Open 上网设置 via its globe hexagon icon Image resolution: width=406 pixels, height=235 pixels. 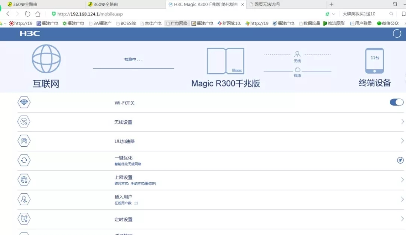(x=24, y=179)
